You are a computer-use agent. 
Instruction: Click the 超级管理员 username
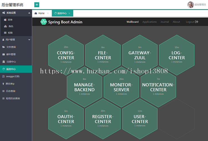tap(200, 5)
